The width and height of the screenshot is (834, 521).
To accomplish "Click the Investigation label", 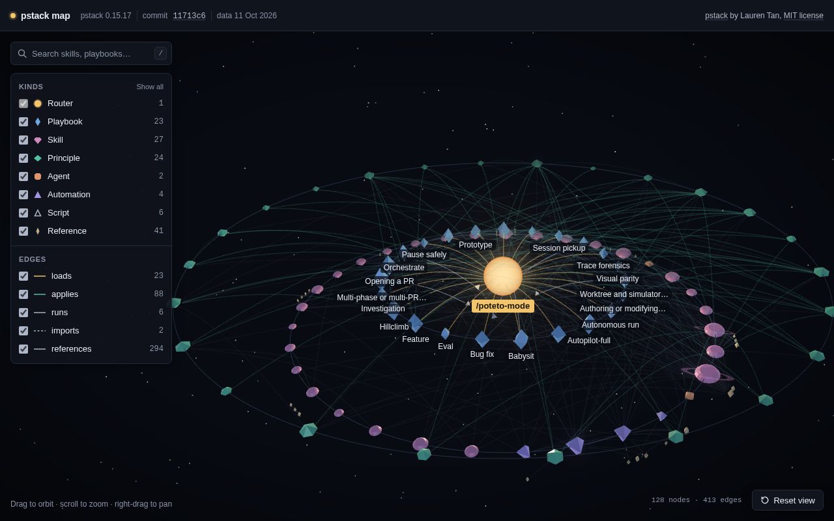I will [383, 309].
